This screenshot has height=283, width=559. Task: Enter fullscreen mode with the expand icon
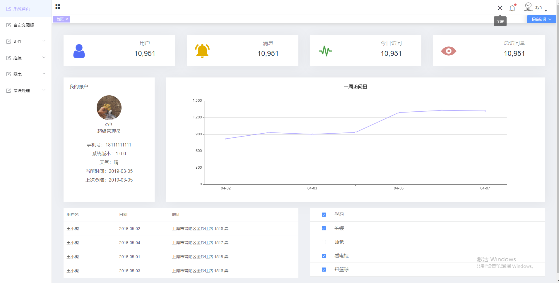[500, 8]
